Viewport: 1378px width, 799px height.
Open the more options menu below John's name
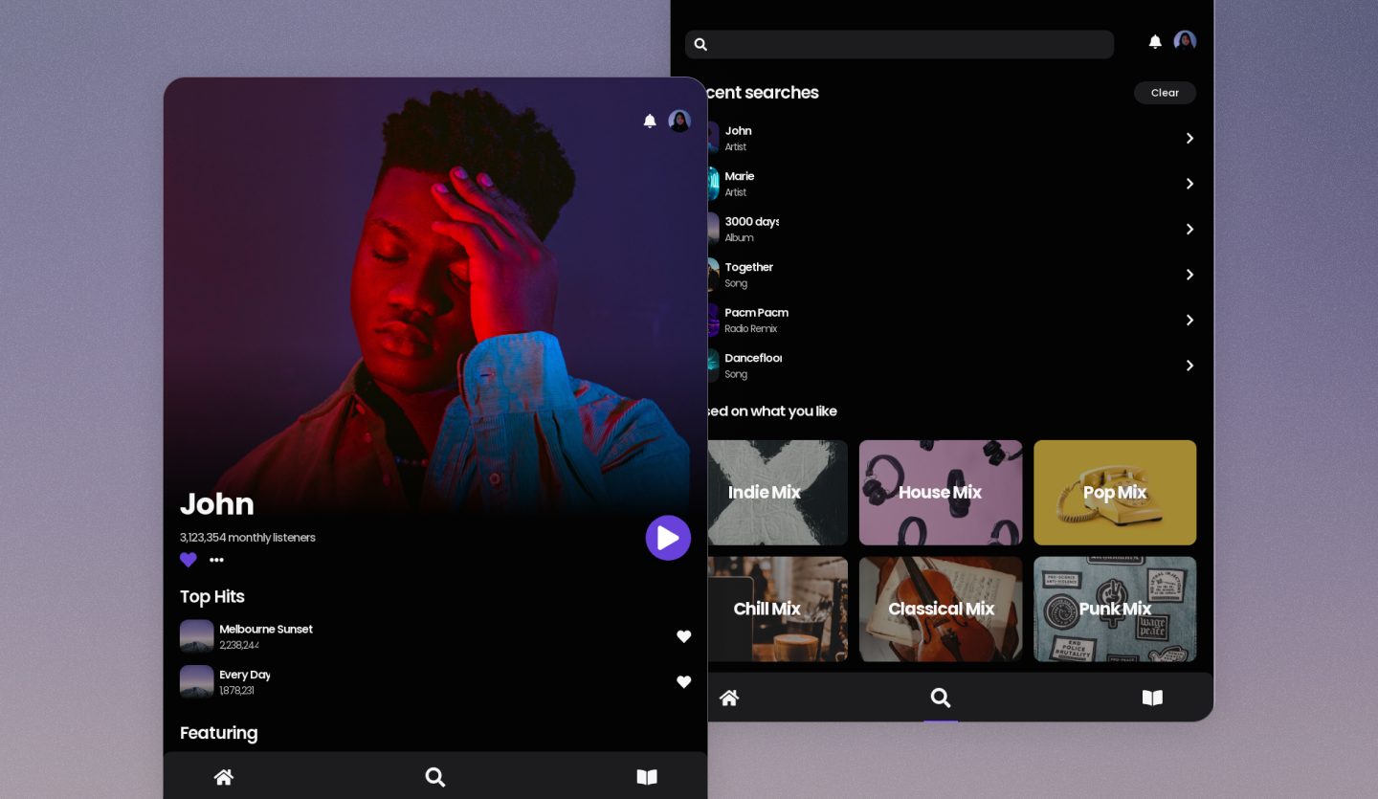coord(216,560)
